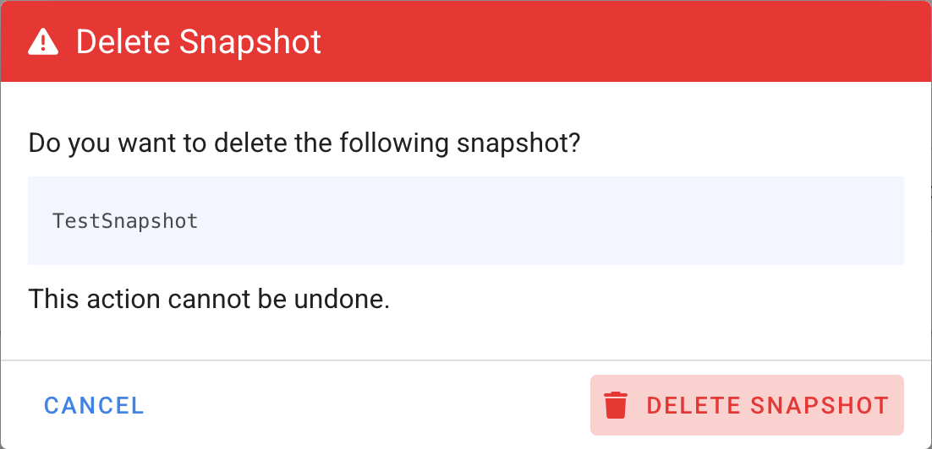
Task: Select the TestSnapshot name text
Action: click(125, 221)
